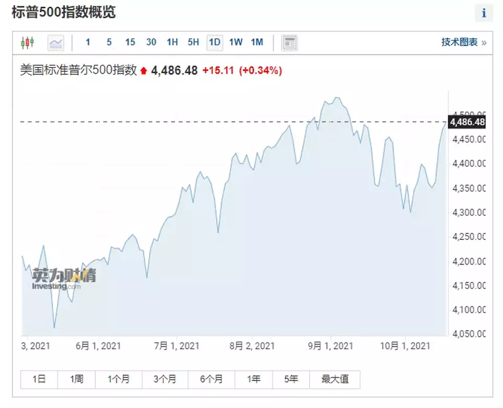The height and width of the screenshot is (408, 503).
Task: Click the 4,400.00 price axis label
Action: [468, 164]
